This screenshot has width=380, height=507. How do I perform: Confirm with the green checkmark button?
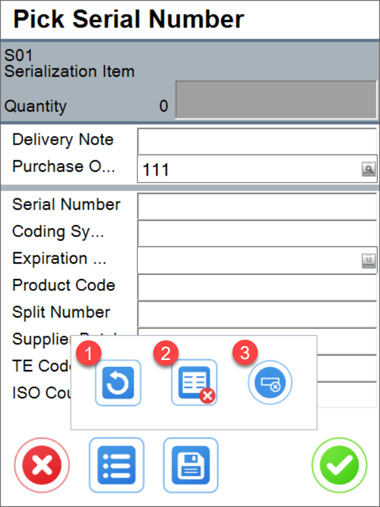pyautogui.click(x=339, y=466)
